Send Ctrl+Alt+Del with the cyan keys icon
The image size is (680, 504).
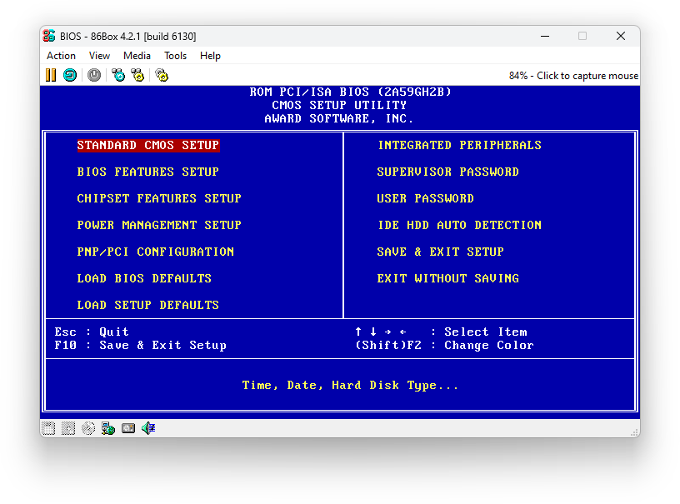click(118, 75)
